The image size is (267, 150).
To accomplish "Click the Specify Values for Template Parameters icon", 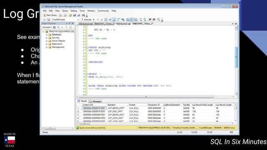I will tap(159, 20).
